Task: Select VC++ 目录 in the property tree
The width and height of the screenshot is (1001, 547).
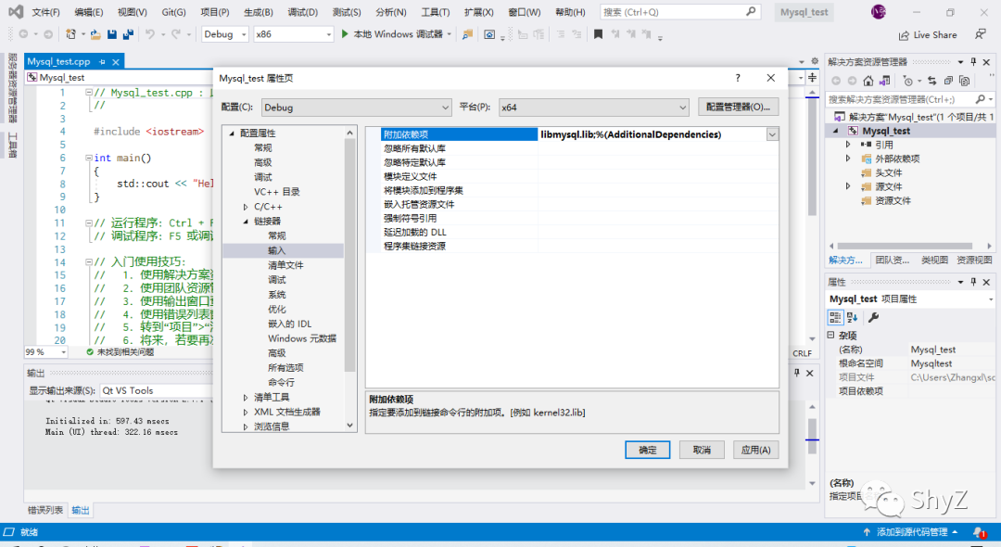Action: [276, 192]
